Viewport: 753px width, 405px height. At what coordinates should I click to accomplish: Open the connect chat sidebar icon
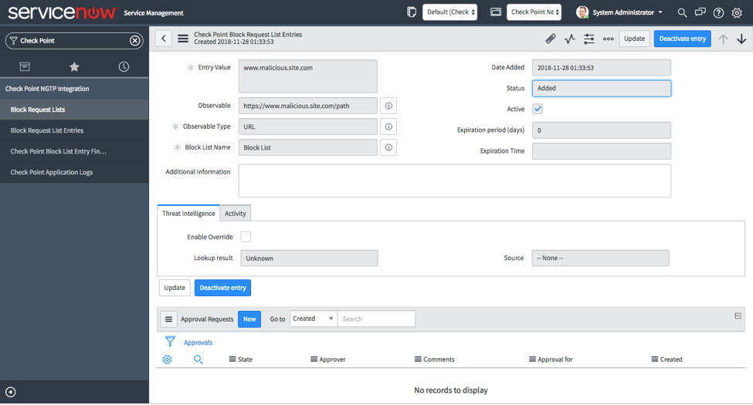coord(700,12)
